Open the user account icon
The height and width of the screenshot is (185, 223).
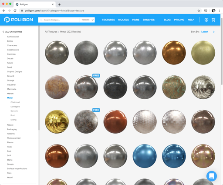tap(206, 20)
